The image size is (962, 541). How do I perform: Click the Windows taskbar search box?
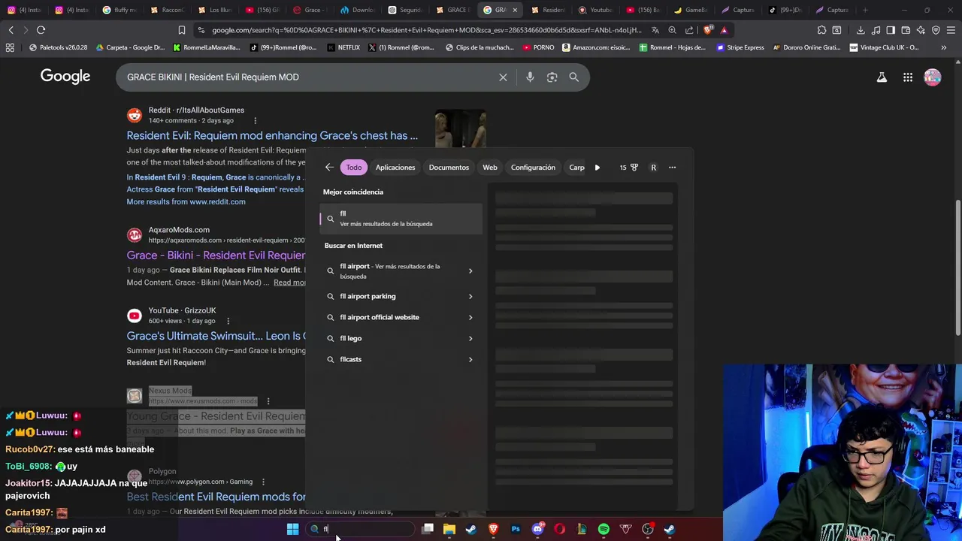click(361, 529)
